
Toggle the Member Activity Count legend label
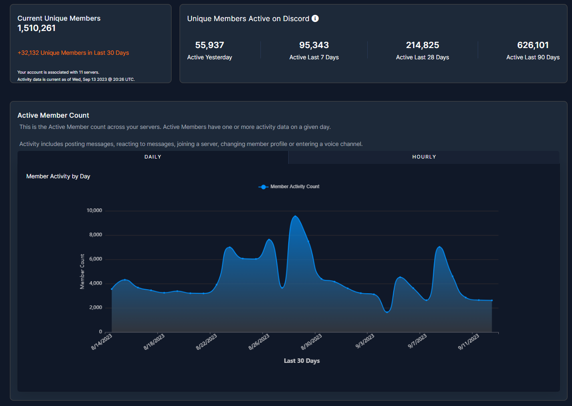point(295,187)
